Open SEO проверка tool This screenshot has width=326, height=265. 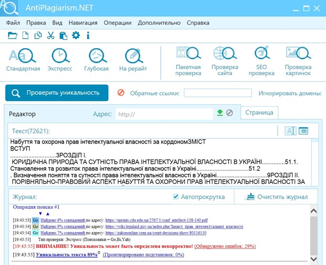click(x=262, y=61)
